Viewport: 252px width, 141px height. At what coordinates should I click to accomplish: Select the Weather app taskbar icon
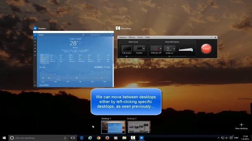coord(142,138)
